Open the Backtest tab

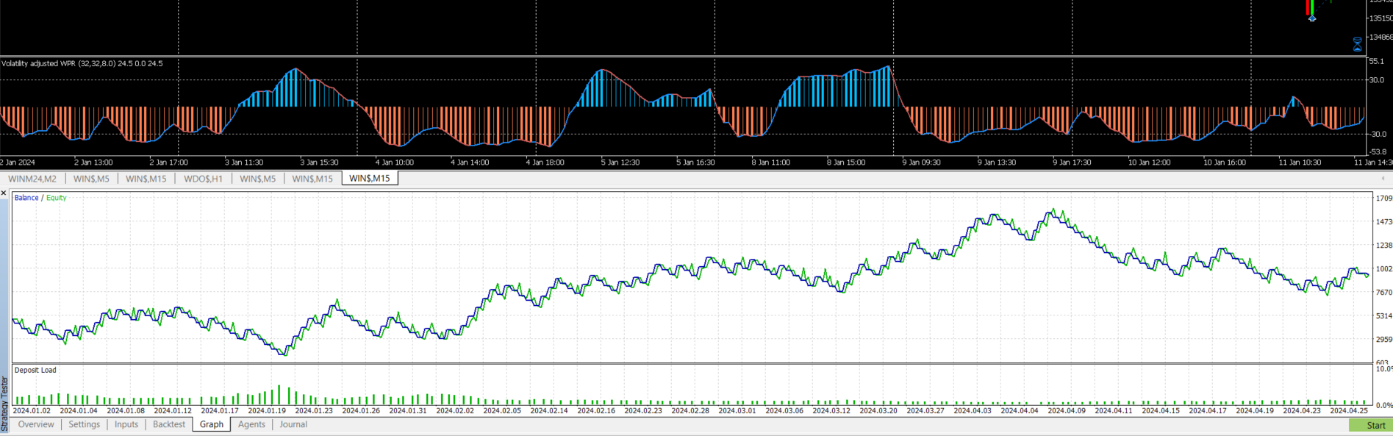click(169, 425)
